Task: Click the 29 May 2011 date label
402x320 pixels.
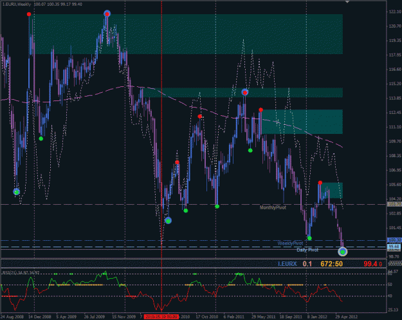Action: tap(263, 317)
